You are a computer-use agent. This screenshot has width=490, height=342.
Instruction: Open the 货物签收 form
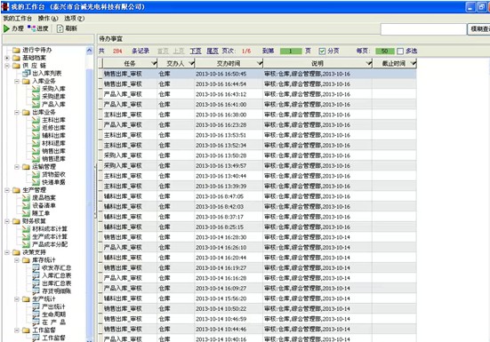click(53, 174)
